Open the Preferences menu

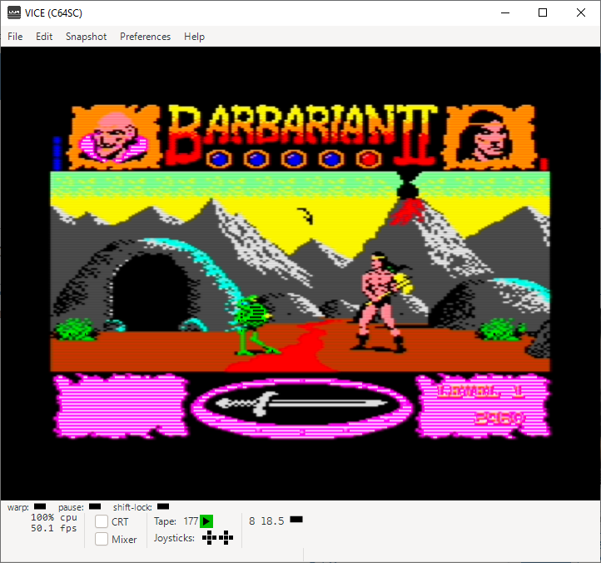click(x=146, y=37)
